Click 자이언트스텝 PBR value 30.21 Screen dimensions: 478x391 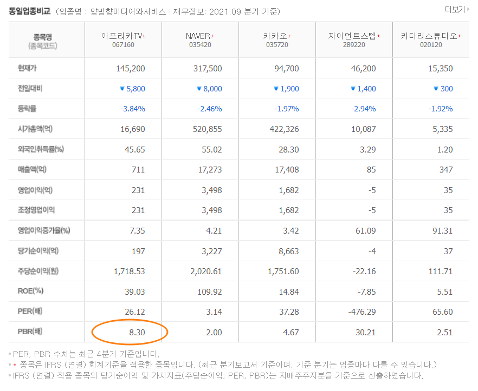[365, 333]
